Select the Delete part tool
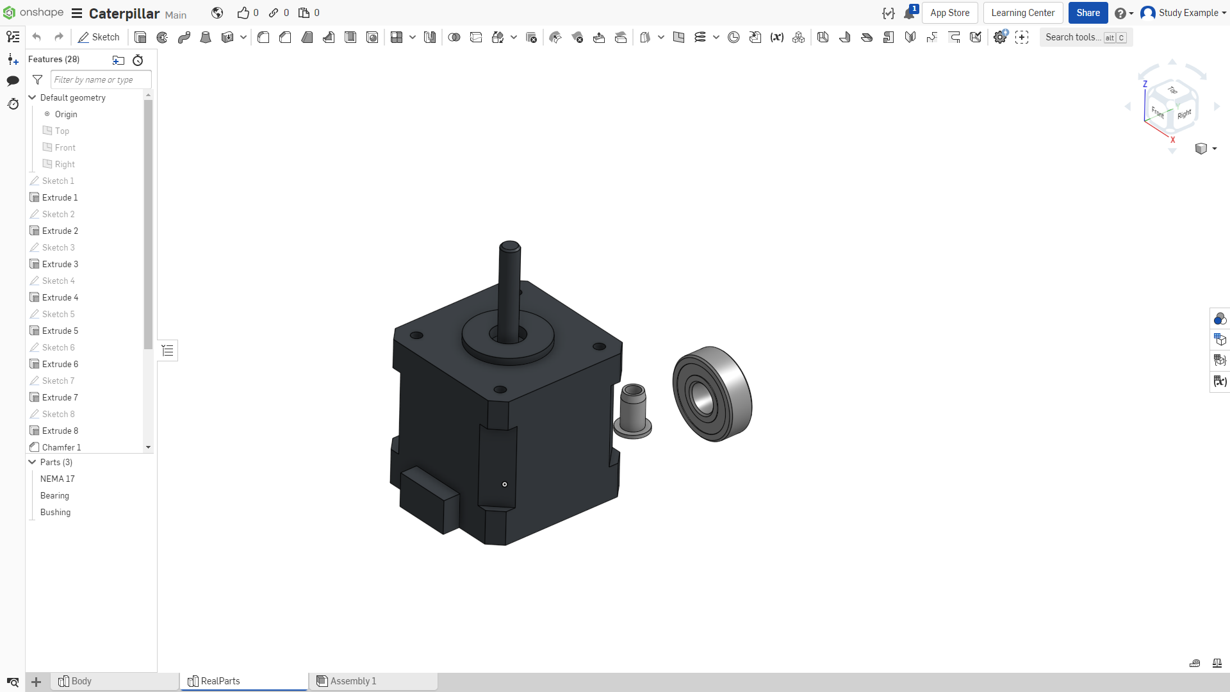 531,37
